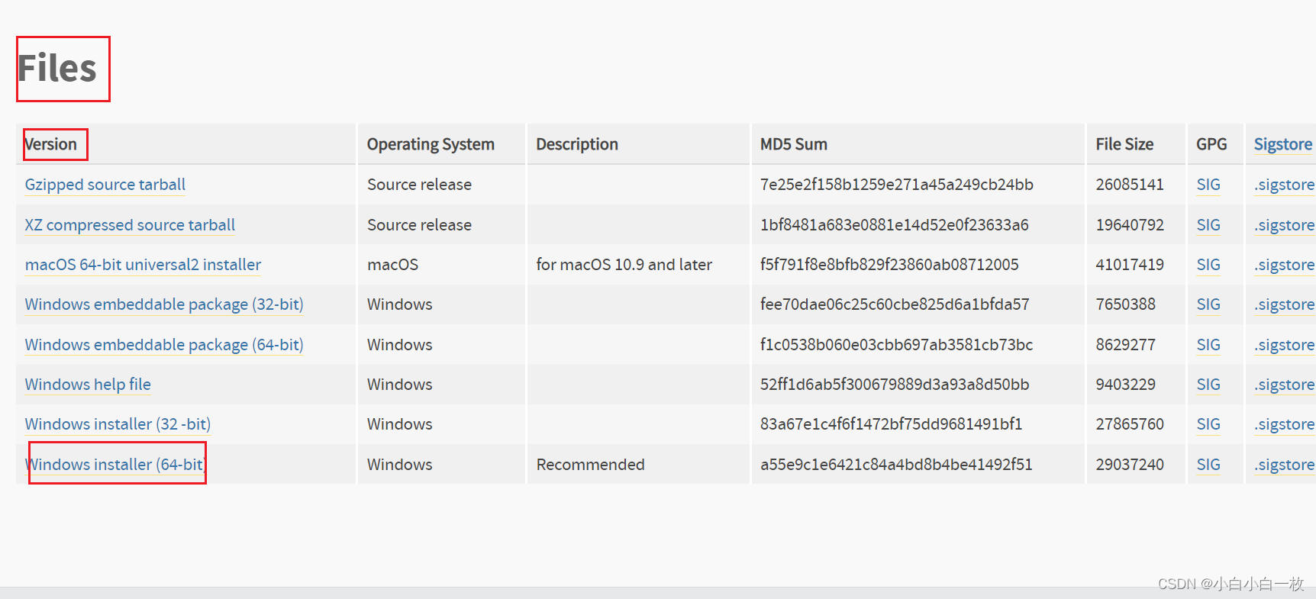Open macOS 64-bit universal2 installer link
This screenshot has width=1316, height=599.
point(143,265)
